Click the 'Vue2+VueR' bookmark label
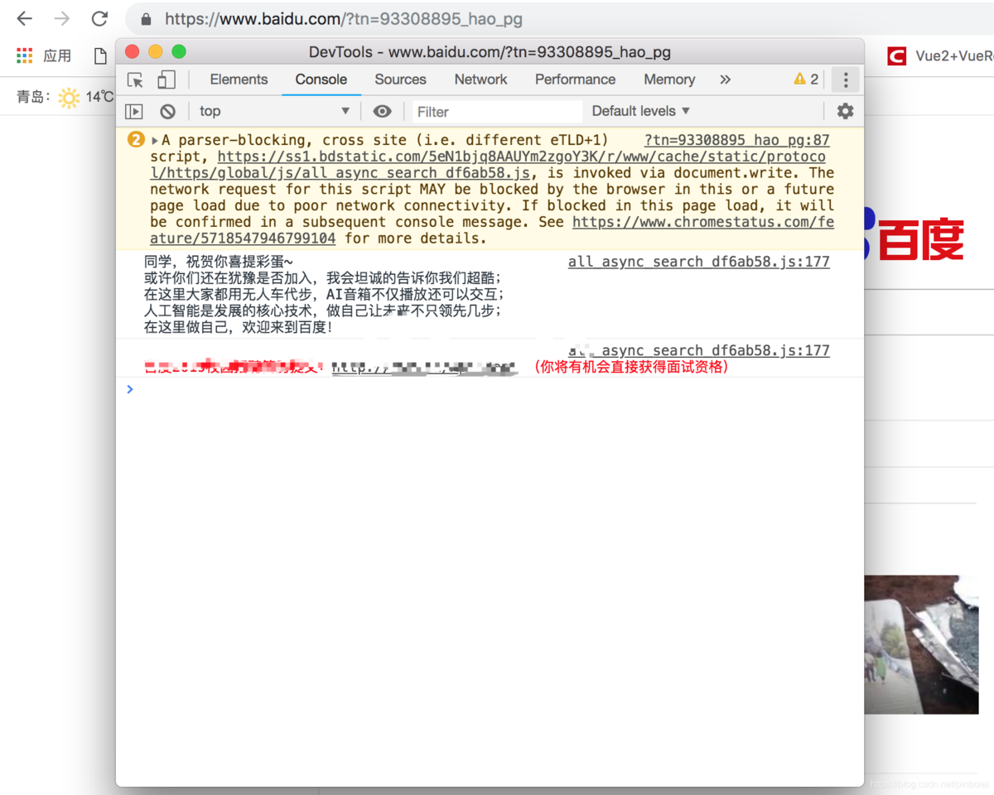 [x=954, y=55]
